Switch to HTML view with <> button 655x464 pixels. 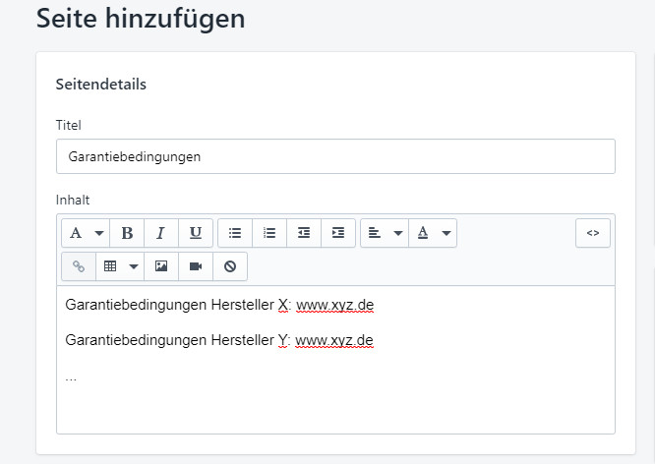(592, 233)
